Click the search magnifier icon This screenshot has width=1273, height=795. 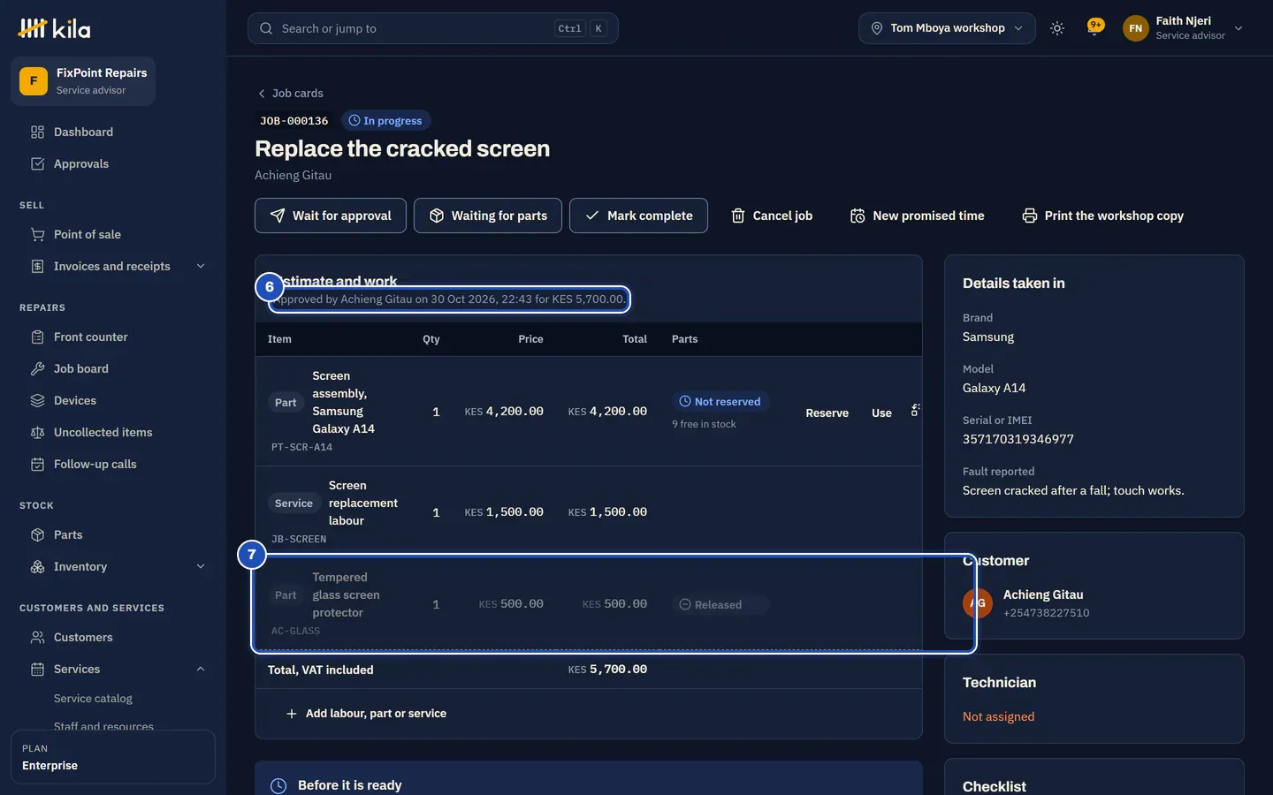coord(266,28)
